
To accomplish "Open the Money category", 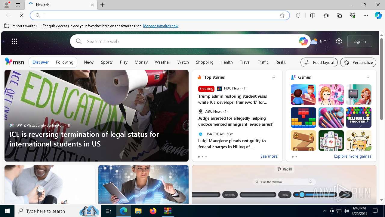I will click(x=141, y=62).
